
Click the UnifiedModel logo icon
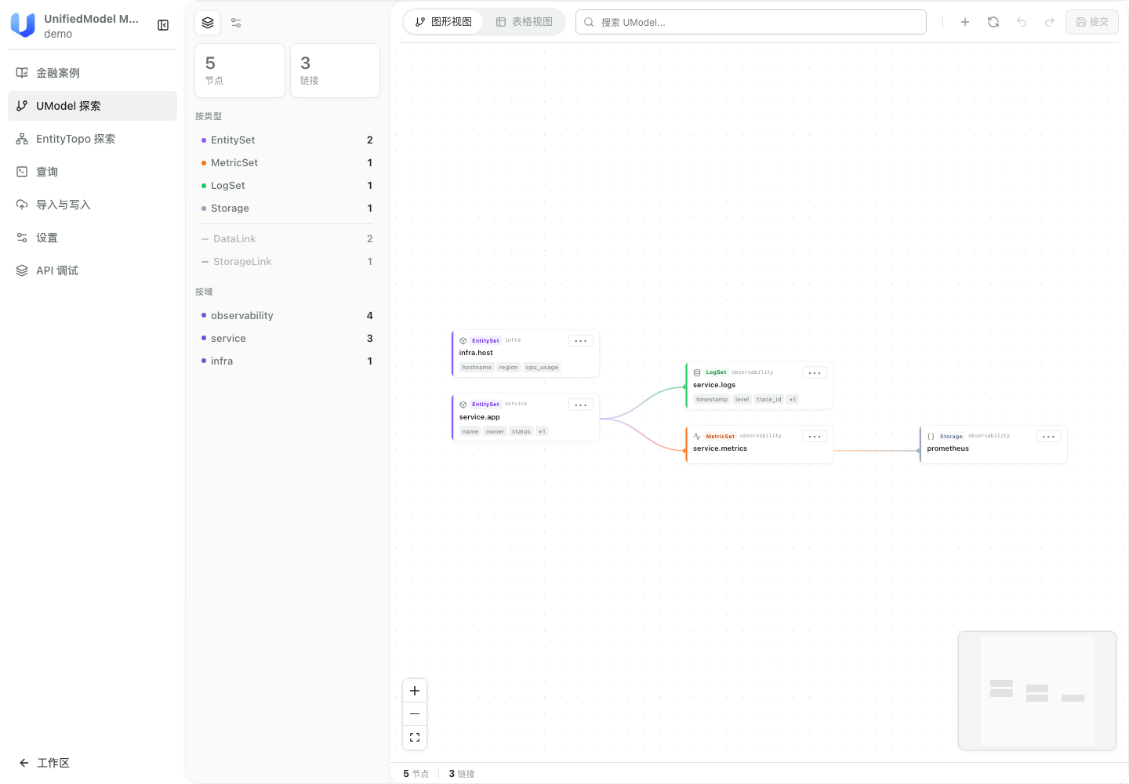23,25
